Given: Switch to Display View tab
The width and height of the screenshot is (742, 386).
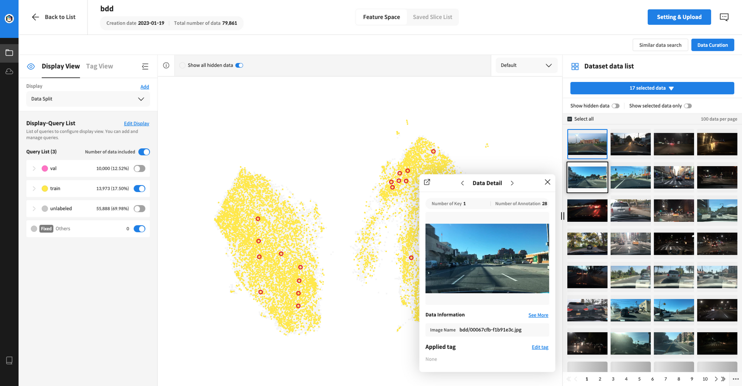Looking at the screenshot, I should [x=60, y=66].
